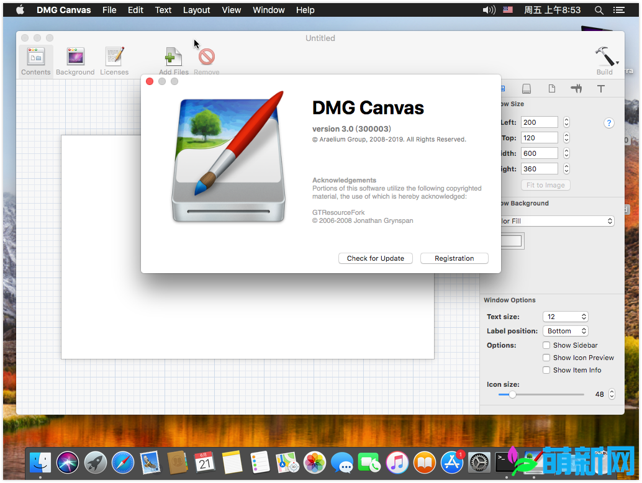Click the Top input field showing 120
This screenshot has height=483, width=642.
tap(539, 138)
